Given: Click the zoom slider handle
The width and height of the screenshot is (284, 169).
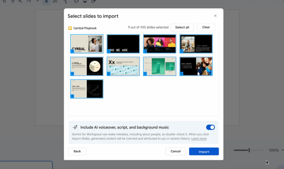Looking at the screenshot, I should pos(249,150).
